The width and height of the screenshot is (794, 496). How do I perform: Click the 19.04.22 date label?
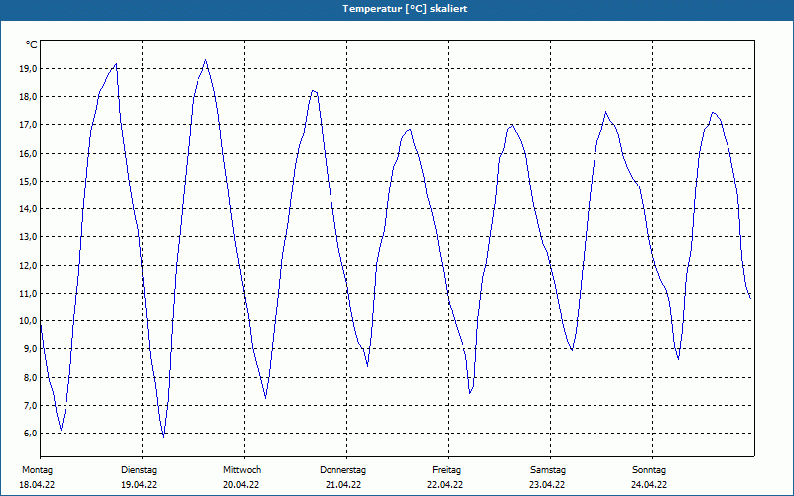coord(139,485)
